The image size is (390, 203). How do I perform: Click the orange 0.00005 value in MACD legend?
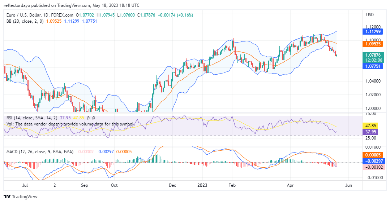click(124, 152)
